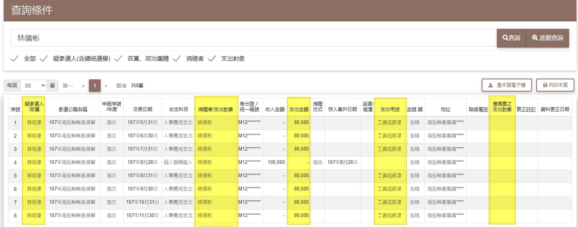Image resolution: width=578 pixels, height=227 pixels.
Task: Click date cell 107年5月31日
Action: tap(142, 123)
